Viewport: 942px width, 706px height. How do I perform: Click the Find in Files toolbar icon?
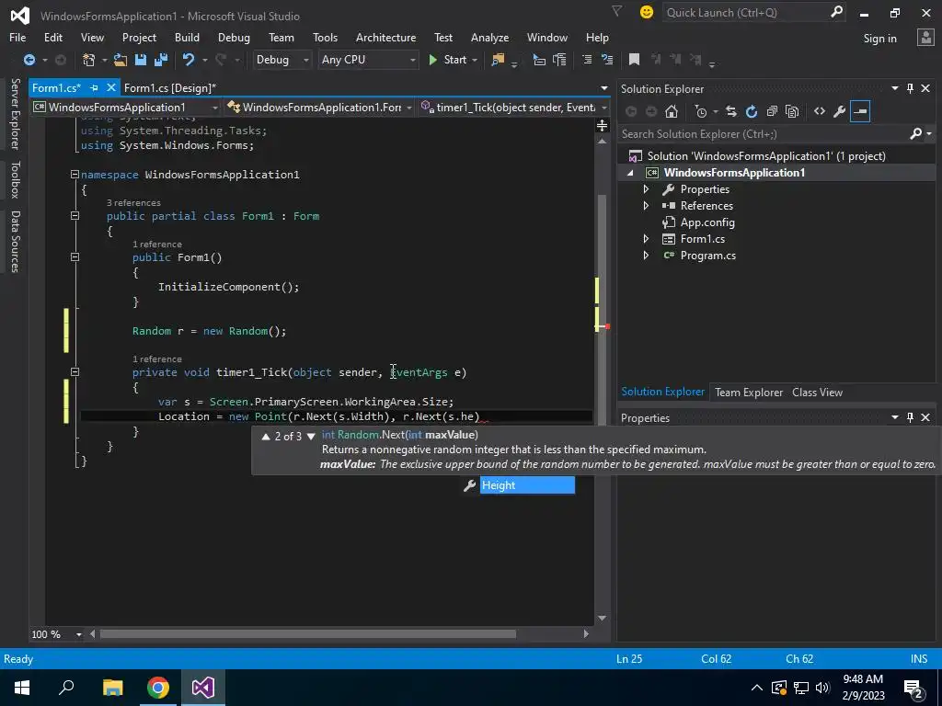point(498,60)
